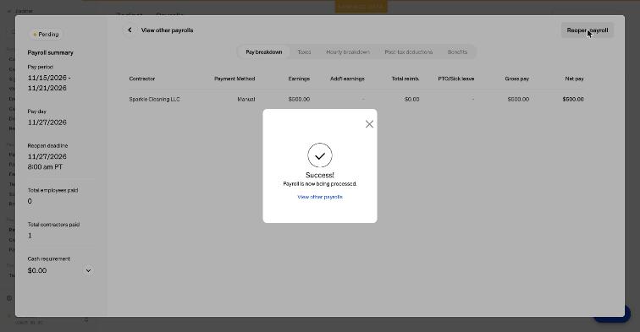640x332 pixels.
Task: Click the Contractor column header
Action: click(x=142, y=79)
